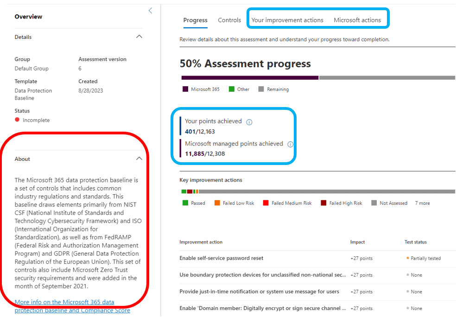Open info icon beside Your points achieved
This screenshot has height=317, width=456.
pos(249,122)
